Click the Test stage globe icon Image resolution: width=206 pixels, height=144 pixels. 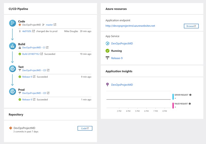12,69
